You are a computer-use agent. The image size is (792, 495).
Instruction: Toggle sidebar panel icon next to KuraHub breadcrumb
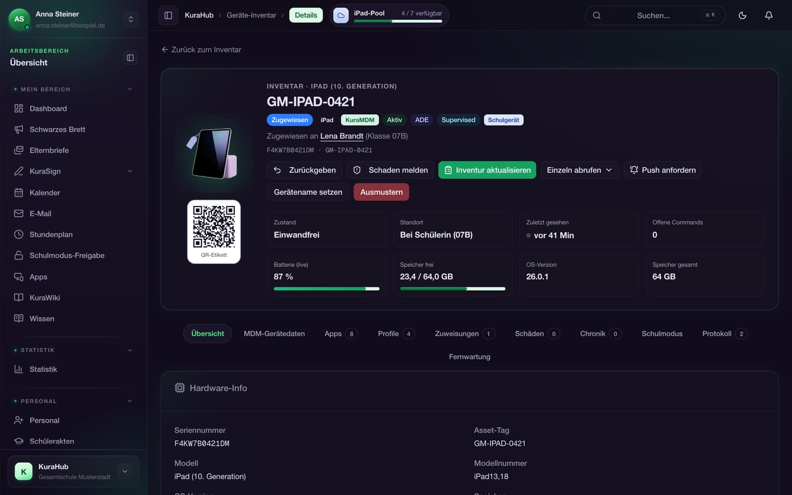(x=168, y=15)
